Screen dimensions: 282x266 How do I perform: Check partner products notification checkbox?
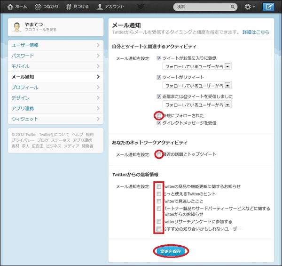coord(159,209)
